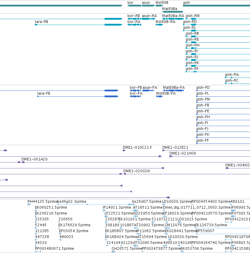Click the tara-RB transcript label
Viewport: 250px width, 253px height.
click(41, 22)
